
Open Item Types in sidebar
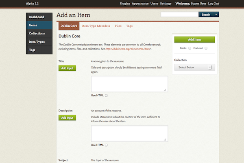tap(39, 42)
